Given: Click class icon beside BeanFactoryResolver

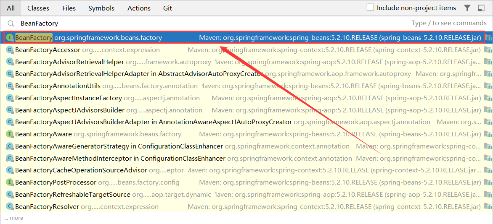Looking at the screenshot, I should tap(10, 206).
